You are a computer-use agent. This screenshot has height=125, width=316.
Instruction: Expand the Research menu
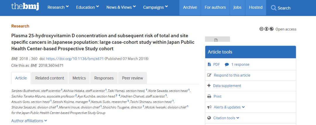(58, 7)
